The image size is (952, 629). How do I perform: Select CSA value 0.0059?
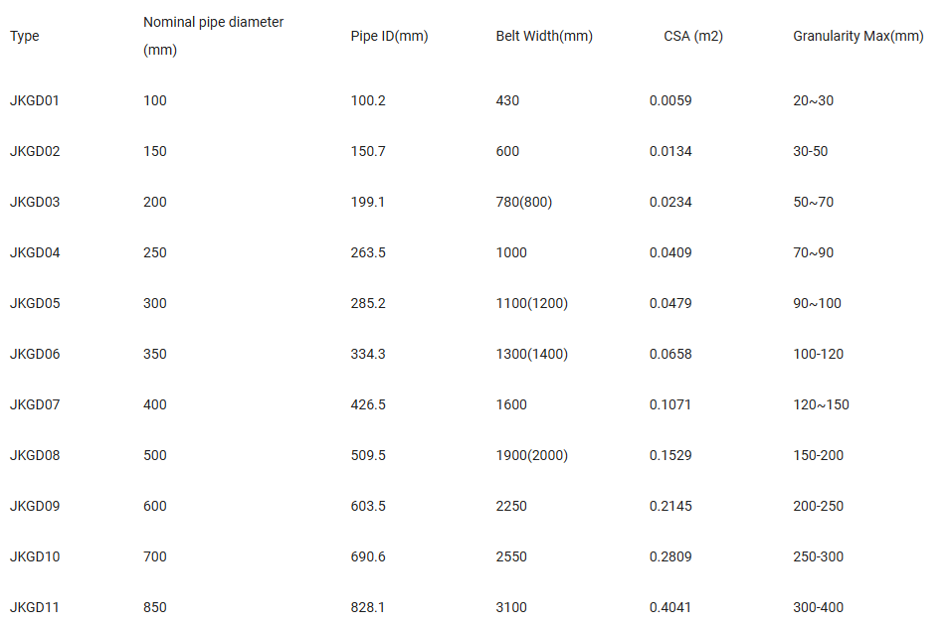tap(670, 100)
